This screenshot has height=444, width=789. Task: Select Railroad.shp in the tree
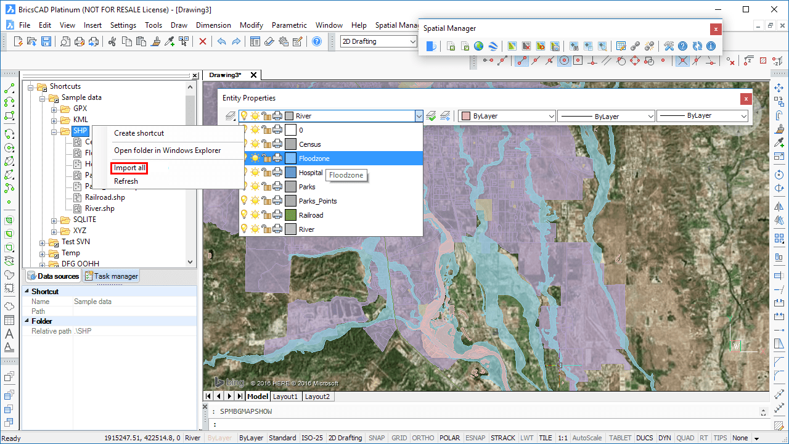[105, 197]
